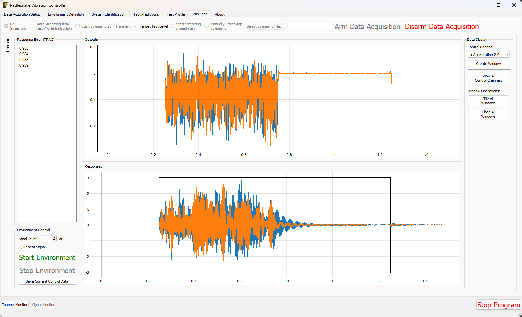Screen dimensions: 522x317
Task: Click the Signal Level value field
Action: coord(46,239)
